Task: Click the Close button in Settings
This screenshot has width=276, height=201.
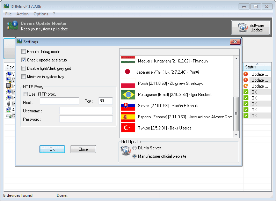Action: [x=83, y=149]
